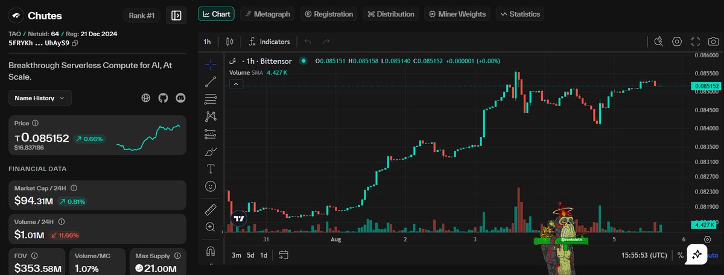Viewport: 724px width, 275px height.
Task: Open the emoji icons tool
Action: point(211,186)
